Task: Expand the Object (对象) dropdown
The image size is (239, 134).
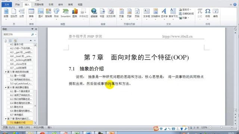Action: 188,18
